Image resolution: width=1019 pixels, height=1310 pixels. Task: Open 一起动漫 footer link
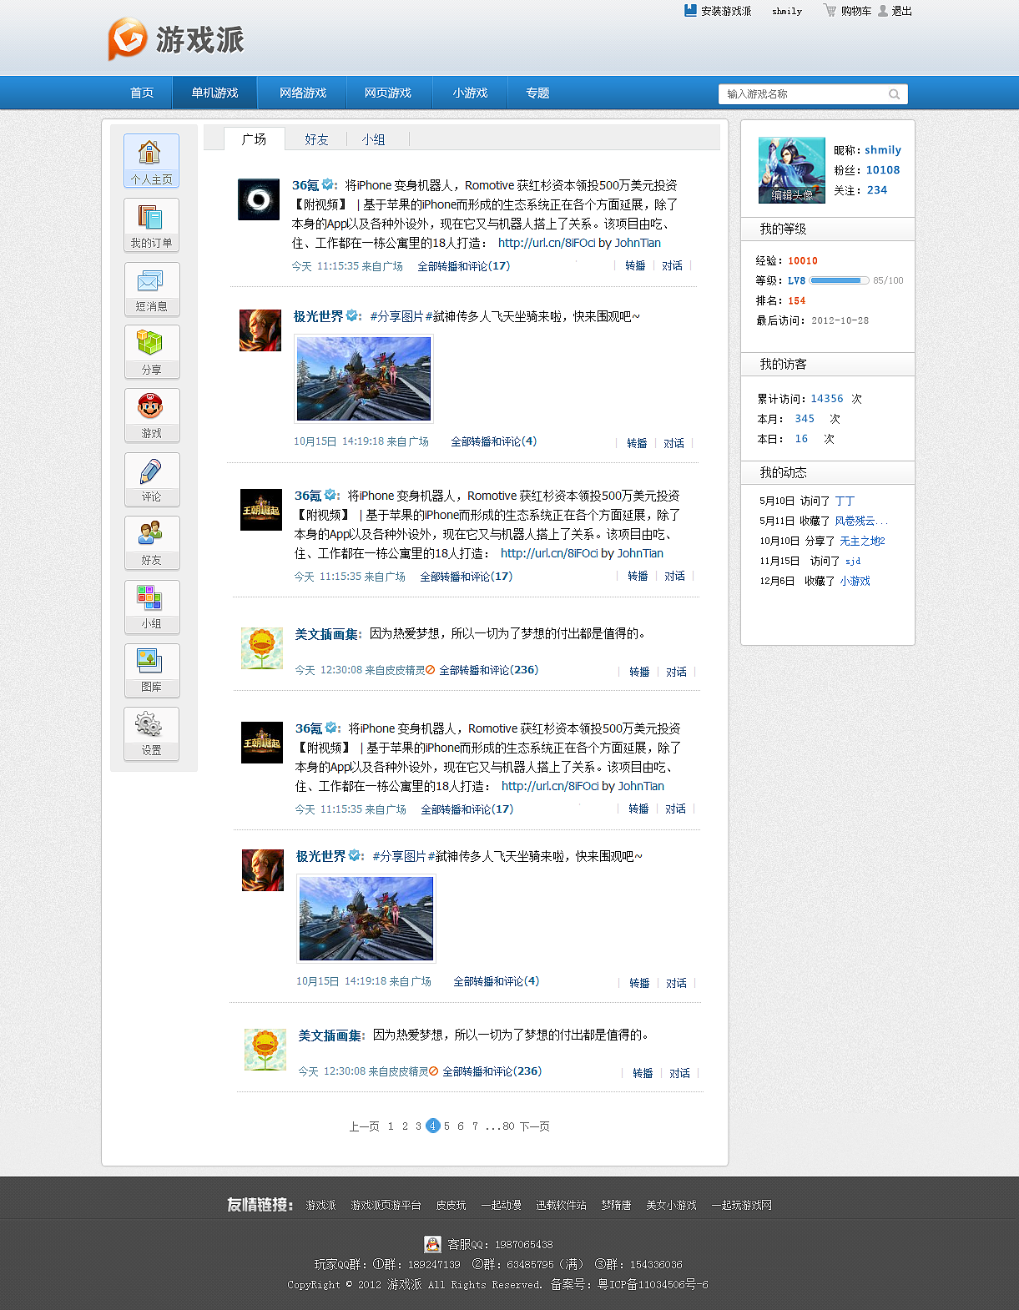[501, 1205]
